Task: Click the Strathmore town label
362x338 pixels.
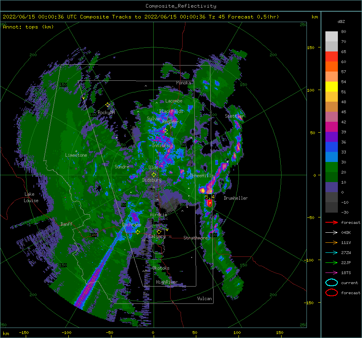Action: [x=195, y=238]
